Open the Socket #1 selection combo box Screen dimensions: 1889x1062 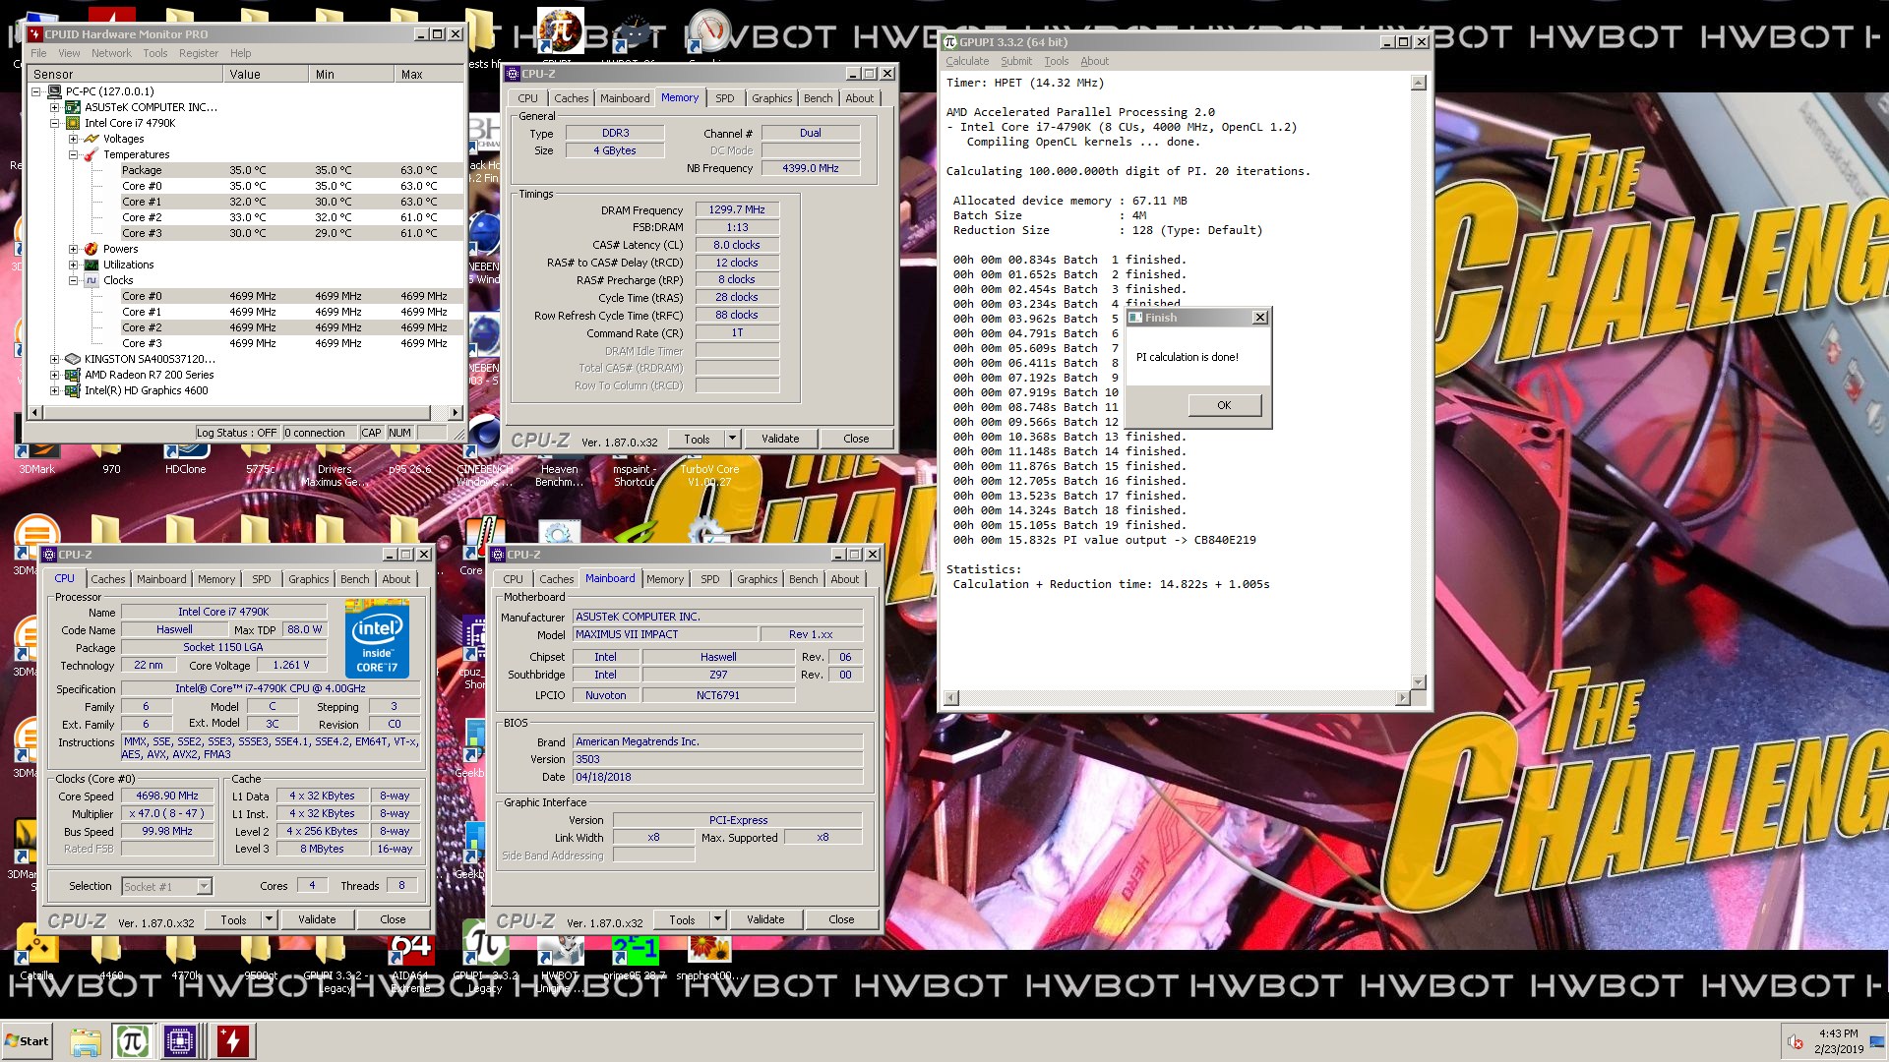pos(166,886)
